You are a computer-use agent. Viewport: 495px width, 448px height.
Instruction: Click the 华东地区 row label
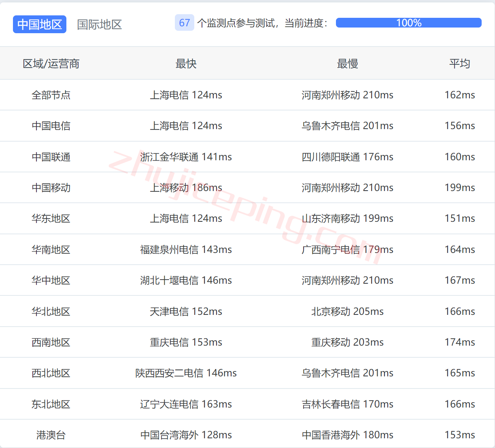tap(51, 219)
